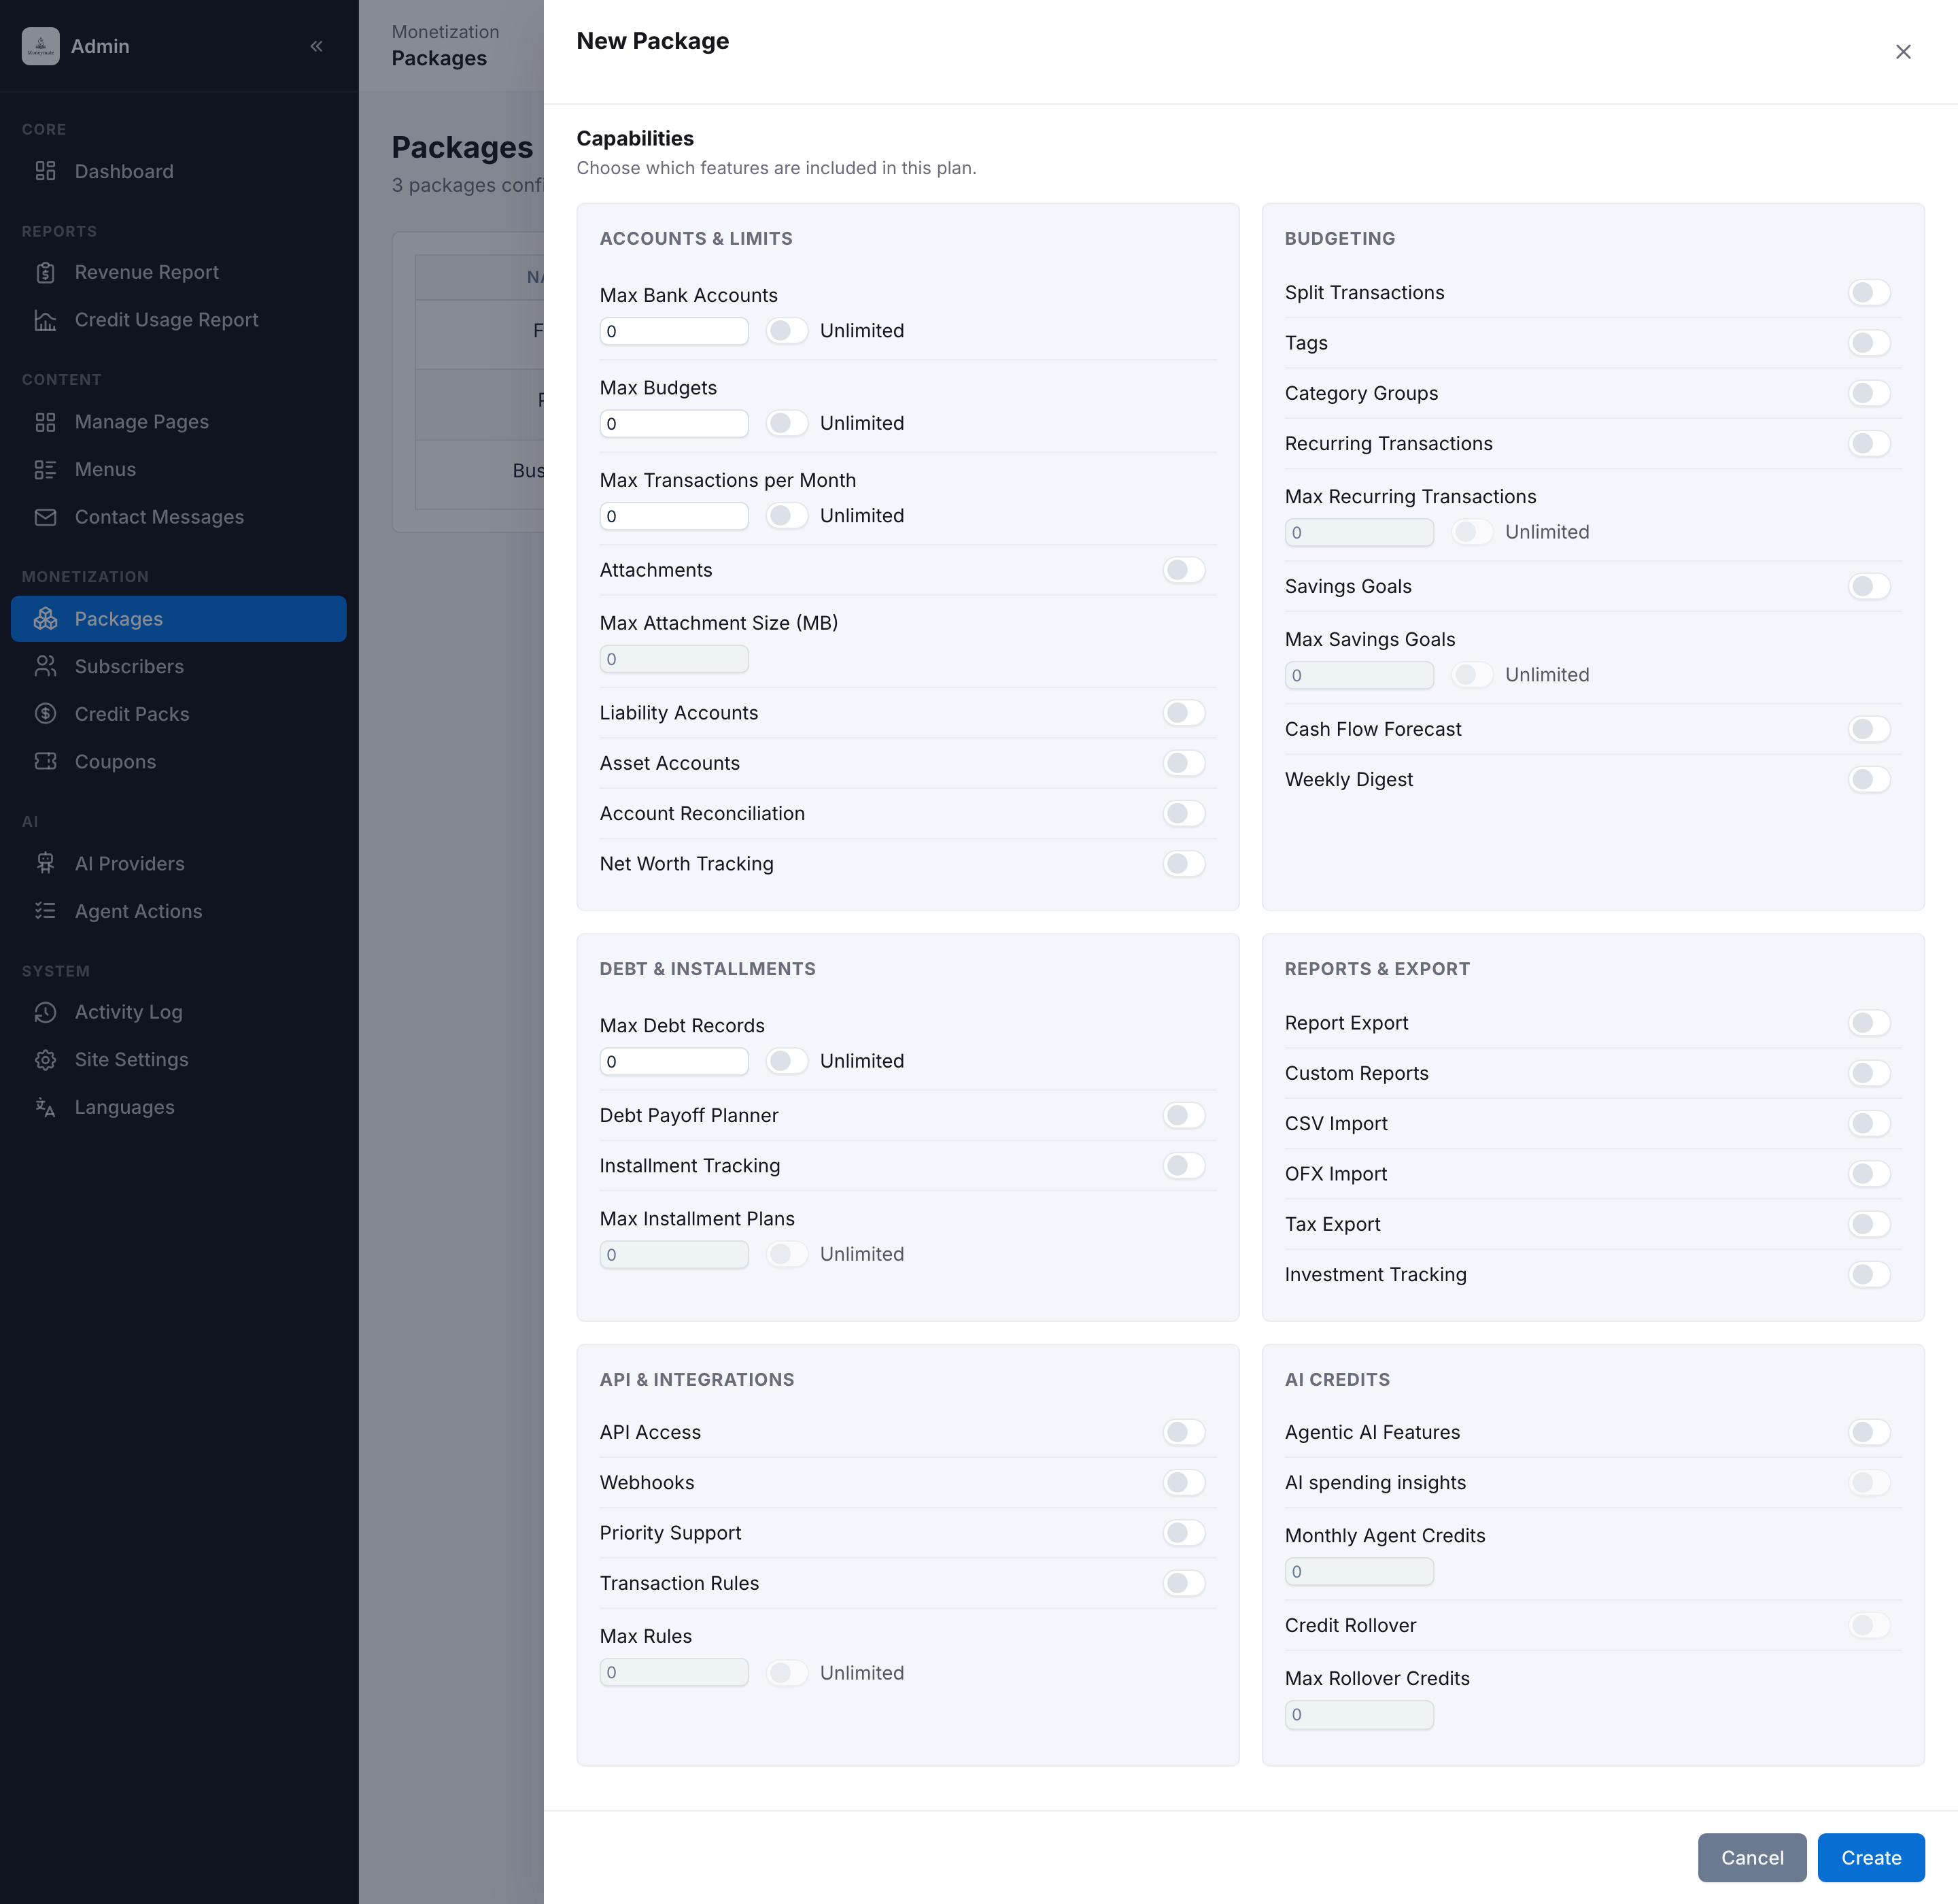The height and width of the screenshot is (1904, 1958).
Task: Open Revenue Report page
Action: coord(178,272)
